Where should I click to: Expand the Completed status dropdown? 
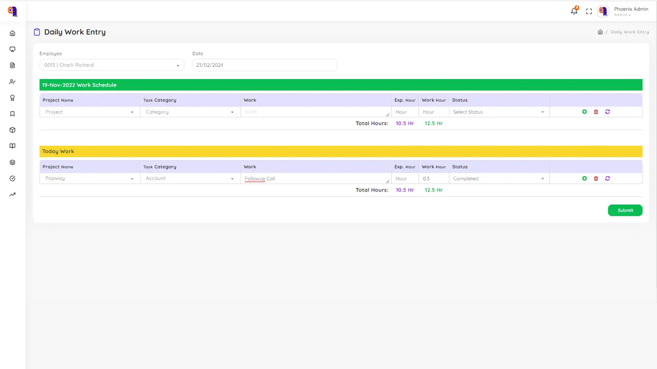[x=499, y=179]
